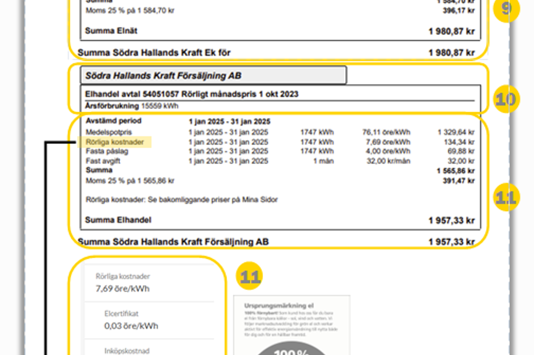Click the 'Se bakomliggande priser på Mina Sidor' note

pos(181,199)
